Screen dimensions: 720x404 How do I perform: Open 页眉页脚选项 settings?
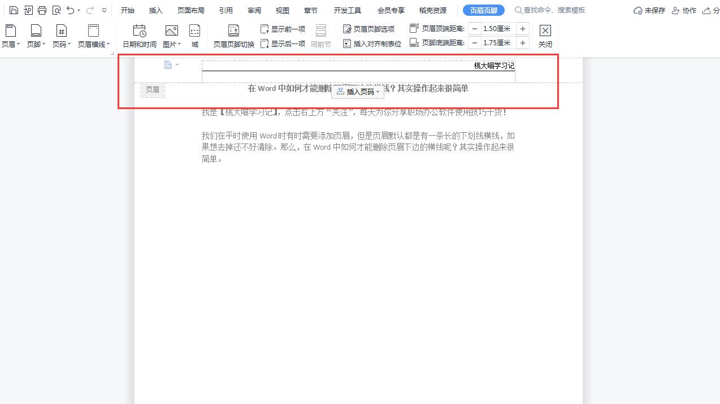tap(368, 28)
